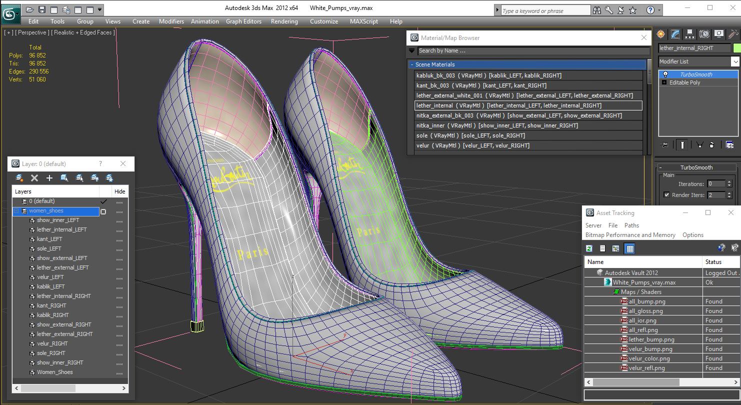
Task: Open the 3ds Max application menu logo
Action: click(10, 13)
